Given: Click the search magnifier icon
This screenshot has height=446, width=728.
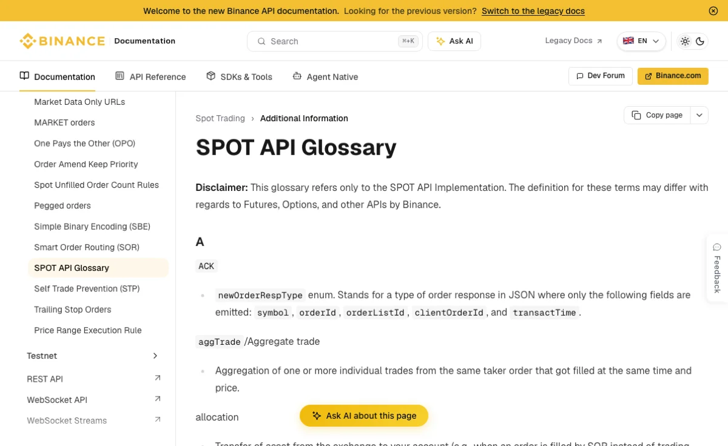Looking at the screenshot, I should point(261,41).
